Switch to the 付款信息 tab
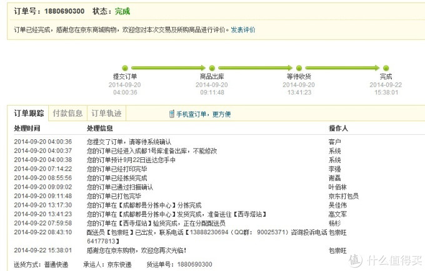 67,113
